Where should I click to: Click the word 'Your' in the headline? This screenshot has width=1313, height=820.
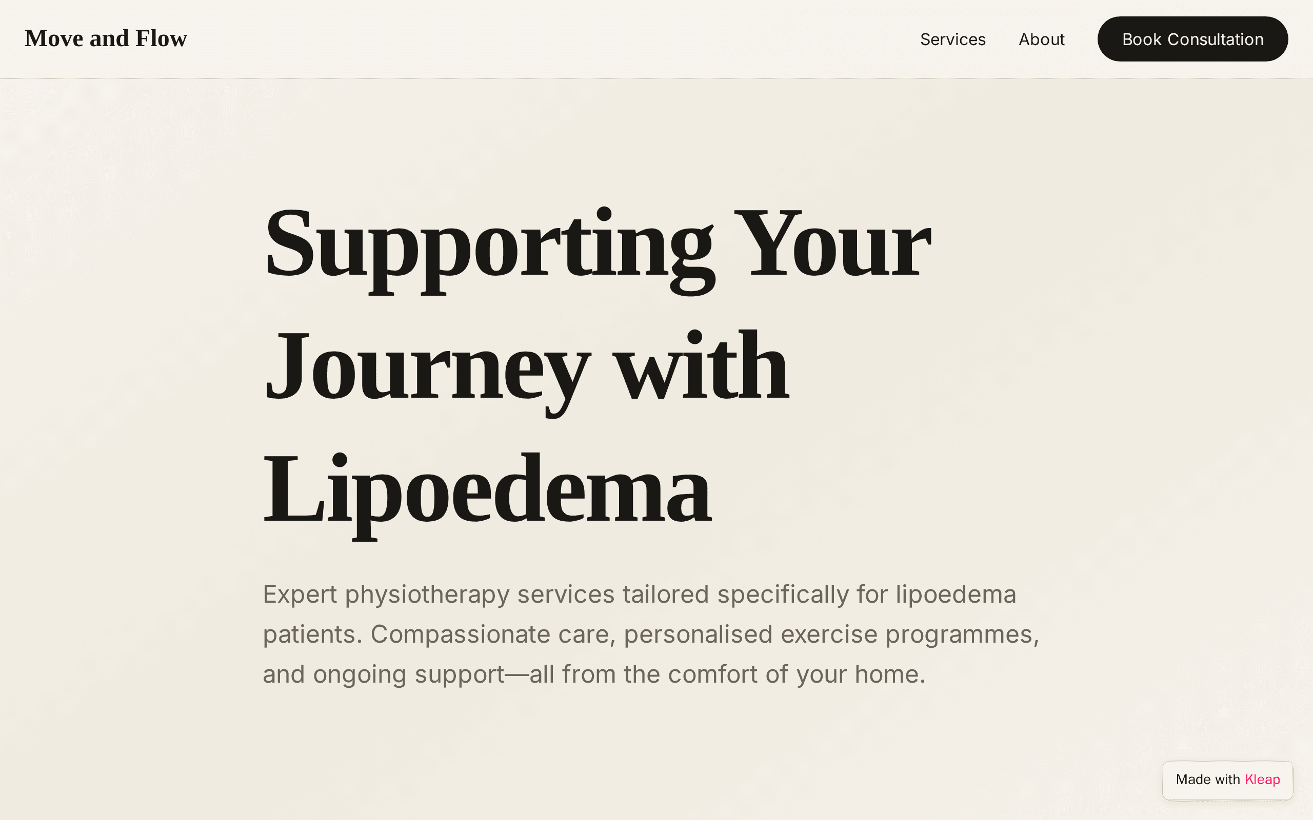833,243
